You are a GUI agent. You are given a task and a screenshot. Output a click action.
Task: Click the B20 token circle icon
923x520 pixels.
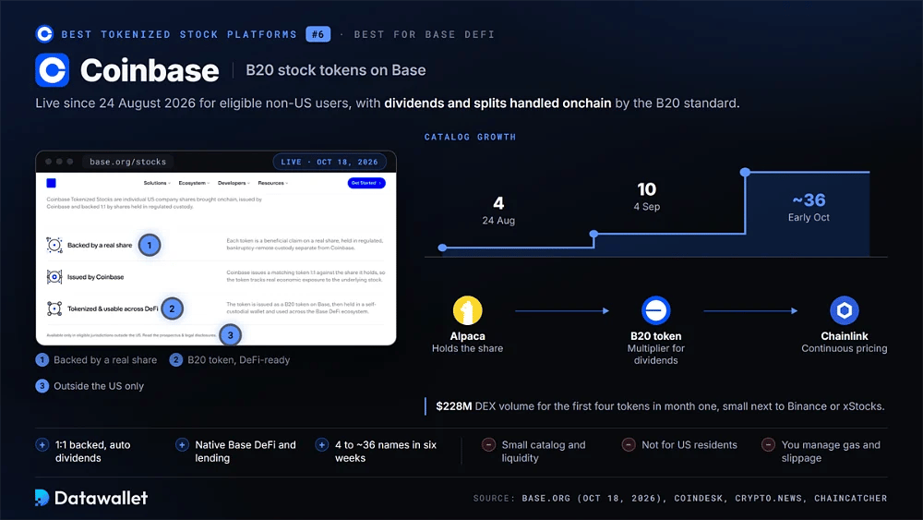point(655,310)
